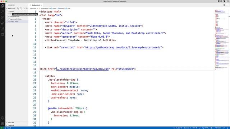Customize layout icon in title bar
Screen dimensions: 230x129
(228, 1)
